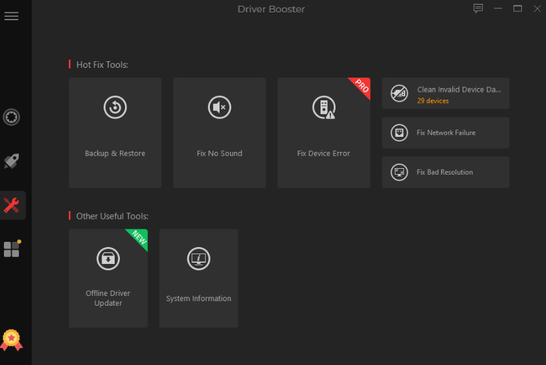546x365 pixels.
Task: Click the Fix Network Failure port icon
Action: point(399,133)
